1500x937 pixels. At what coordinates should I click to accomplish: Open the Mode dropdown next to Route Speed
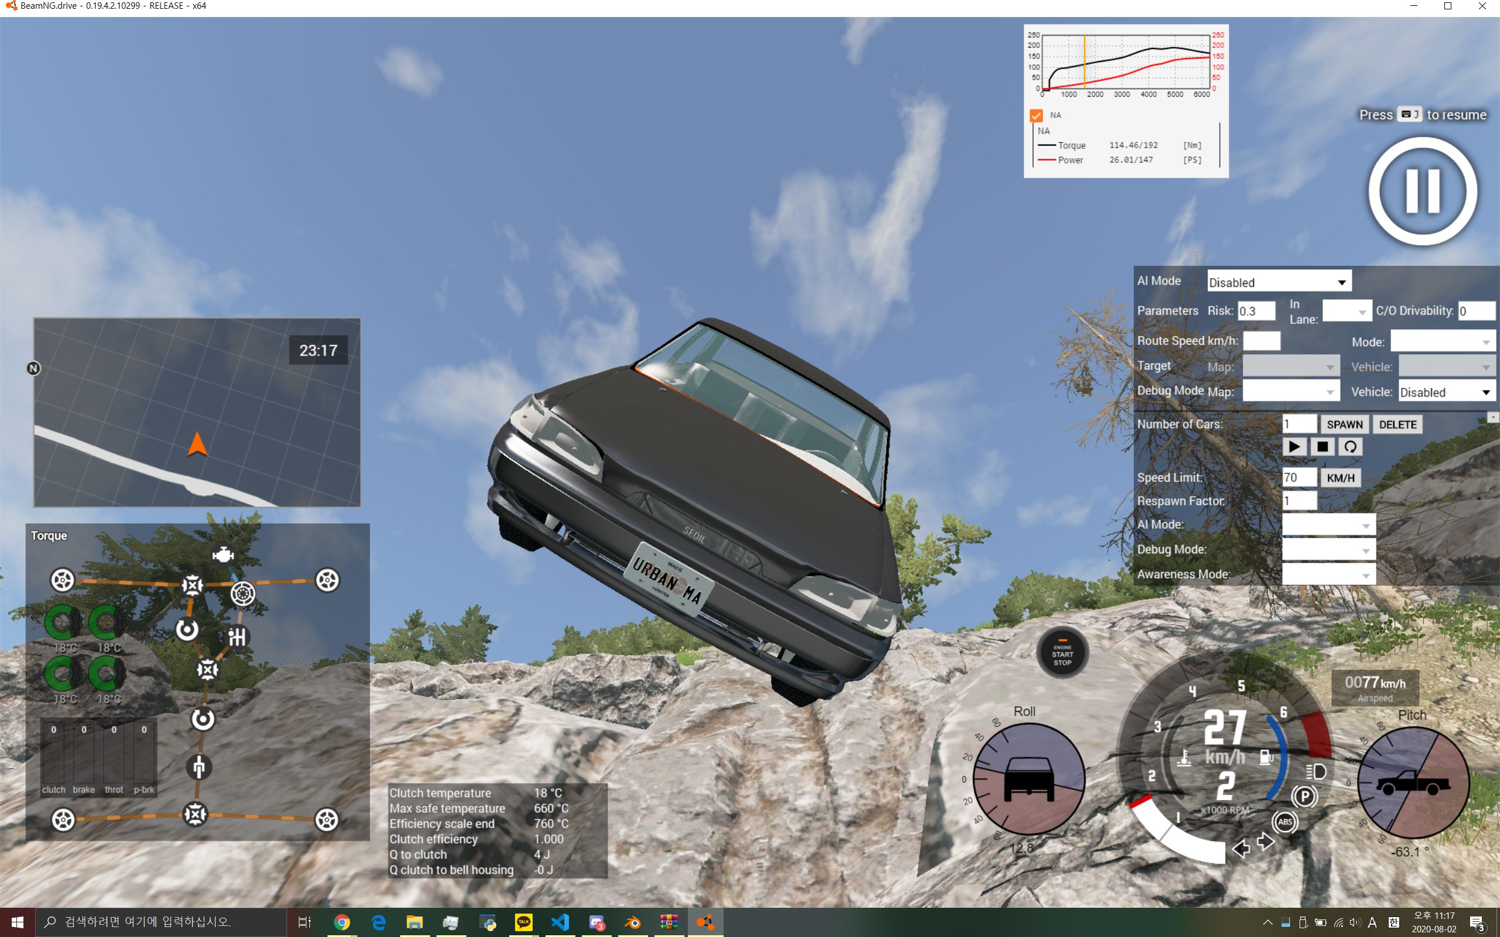pyautogui.click(x=1443, y=341)
